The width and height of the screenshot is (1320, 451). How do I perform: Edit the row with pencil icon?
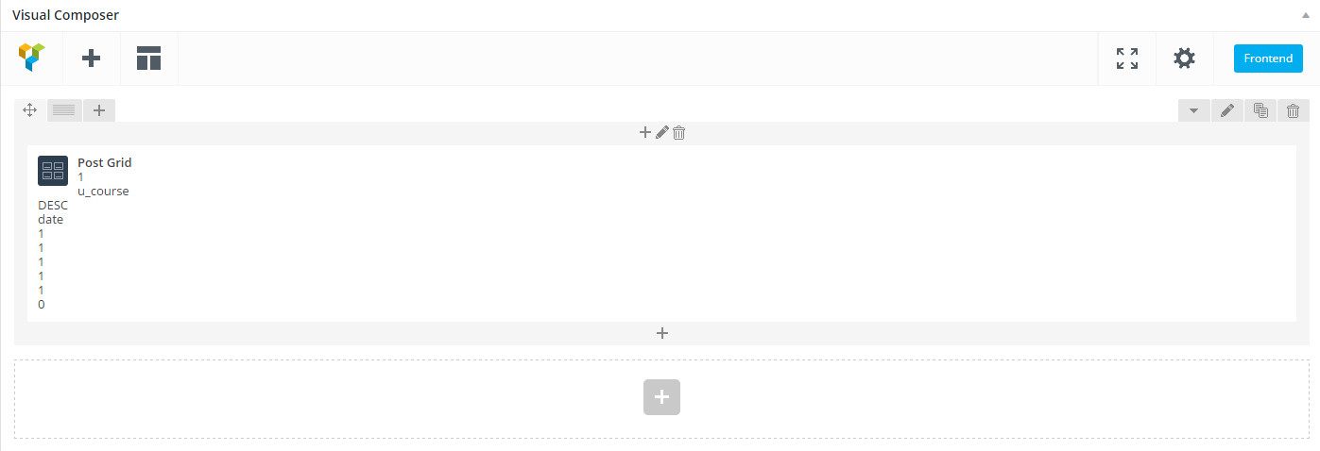[1227, 110]
